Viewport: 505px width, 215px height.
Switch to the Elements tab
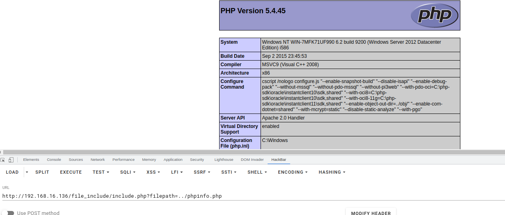coord(31,160)
